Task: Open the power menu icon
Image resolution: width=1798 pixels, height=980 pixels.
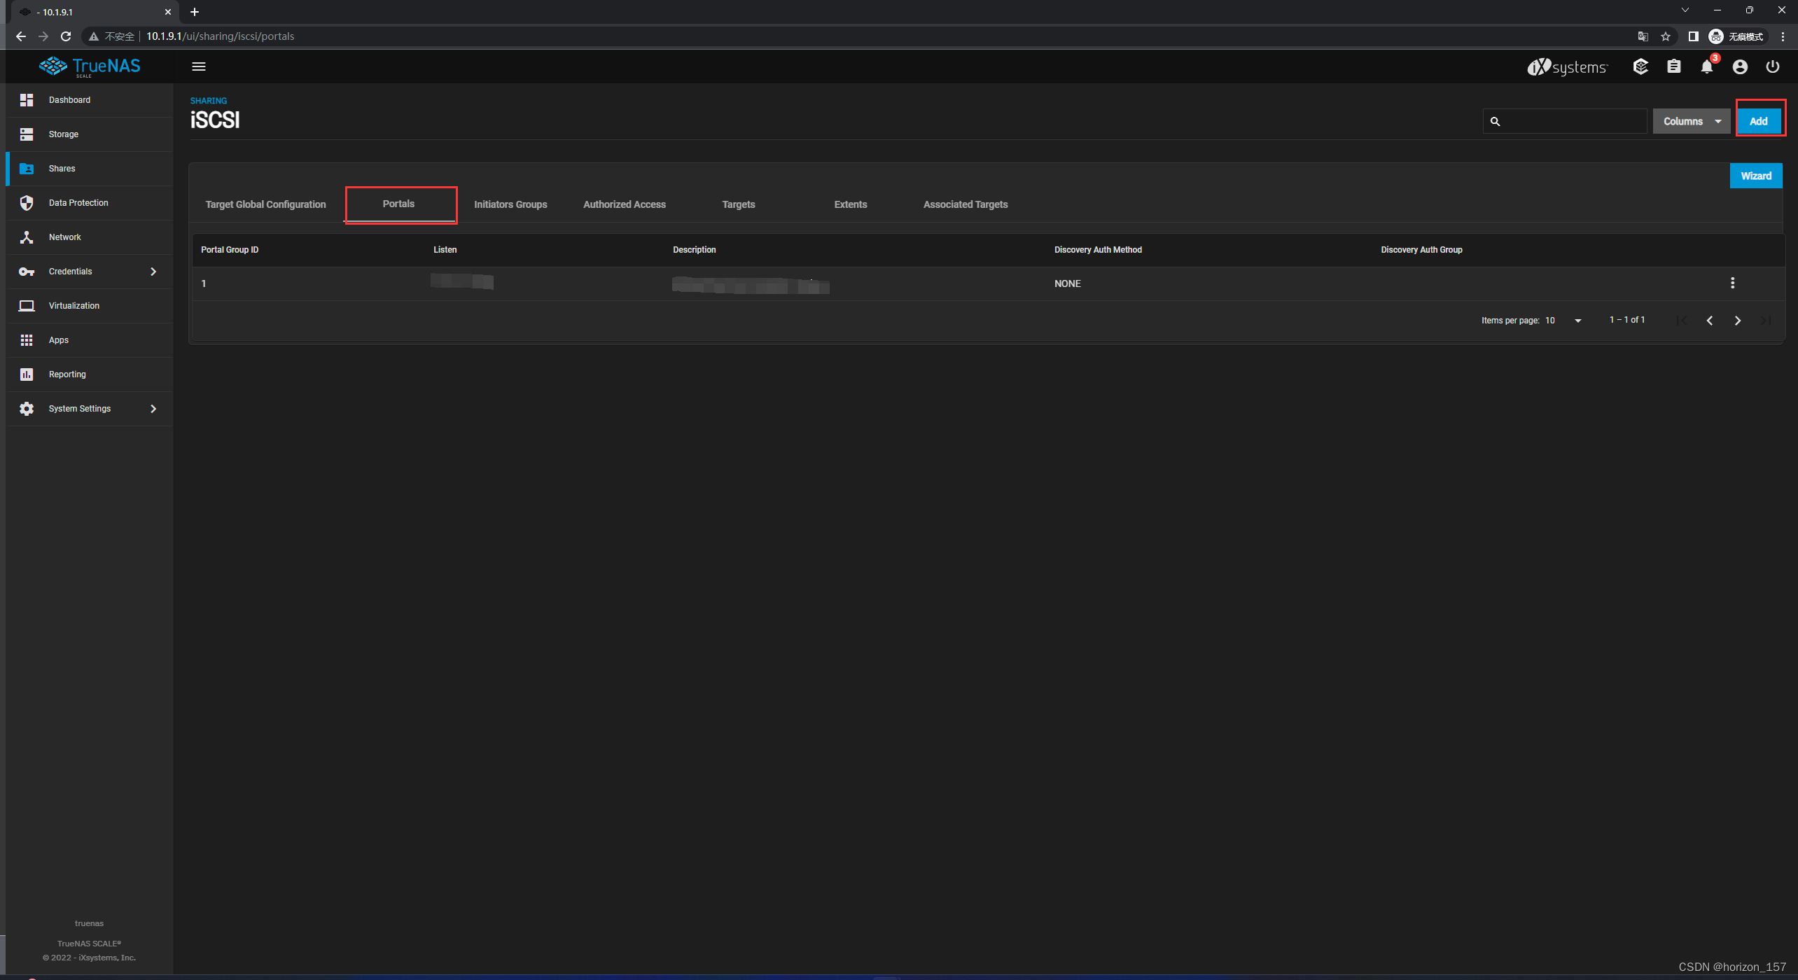Action: 1772,66
